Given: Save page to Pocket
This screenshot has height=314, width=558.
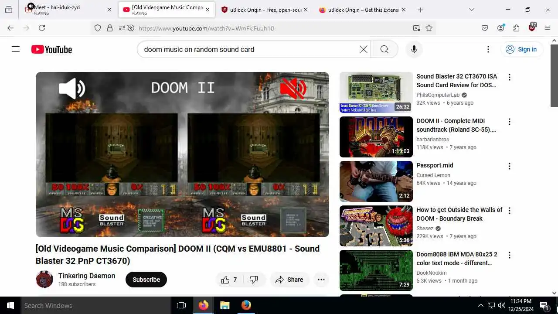Looking at the screenshot, I should 485,28.
